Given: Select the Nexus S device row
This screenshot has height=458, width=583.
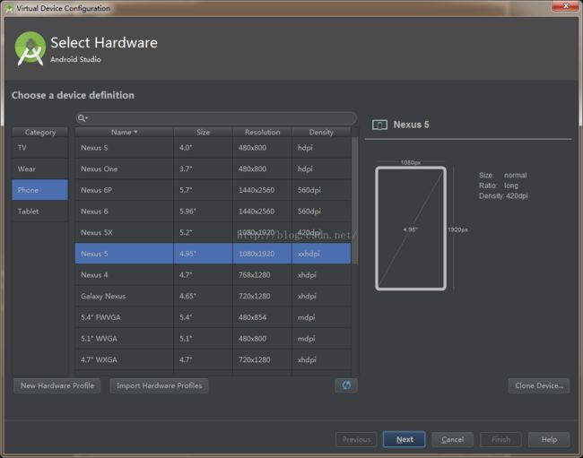Looking at the screenshot, I should (213, 148).
